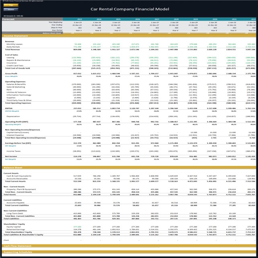Select the Total Shareholders' Equity label

point(18,232)
